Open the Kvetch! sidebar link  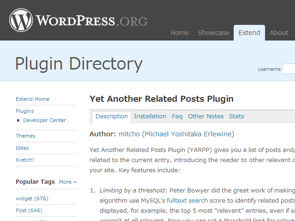[25, 160]
